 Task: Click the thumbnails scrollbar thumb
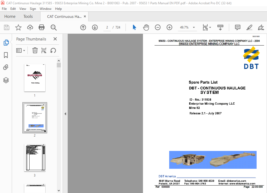(59, 65)
